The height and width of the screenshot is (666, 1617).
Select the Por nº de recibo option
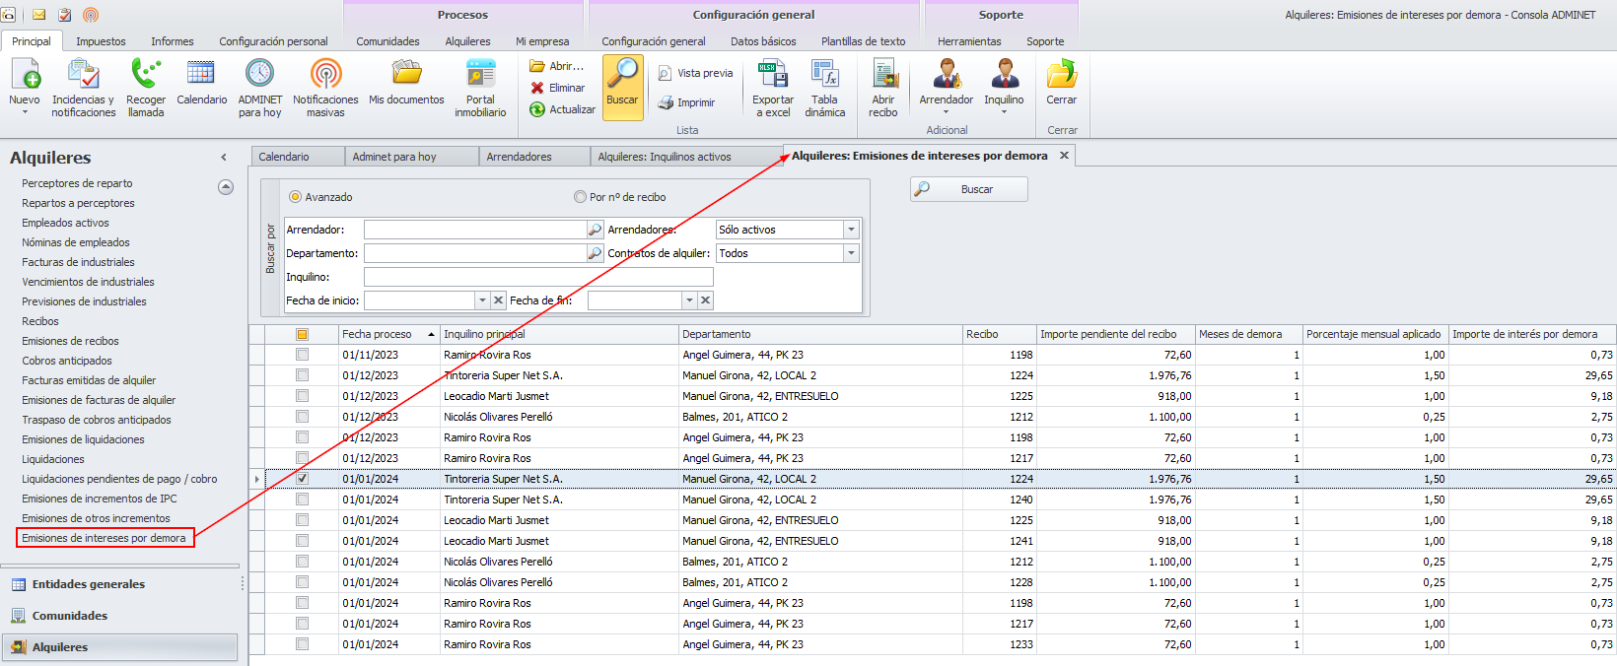(x=580, y=197)
